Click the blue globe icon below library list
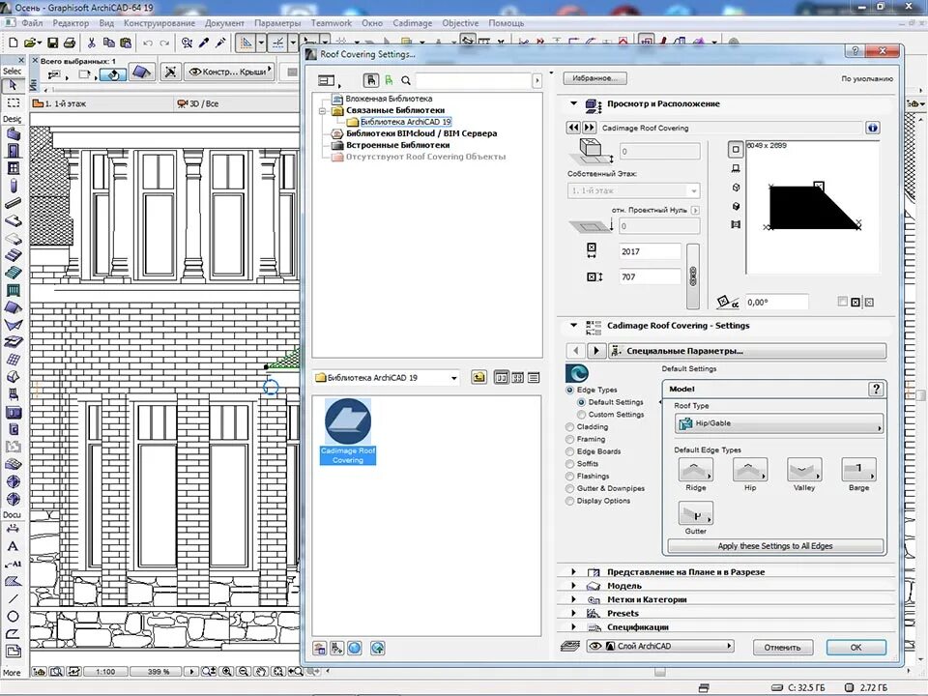This screenshot has height=696, width=928. 355,648
